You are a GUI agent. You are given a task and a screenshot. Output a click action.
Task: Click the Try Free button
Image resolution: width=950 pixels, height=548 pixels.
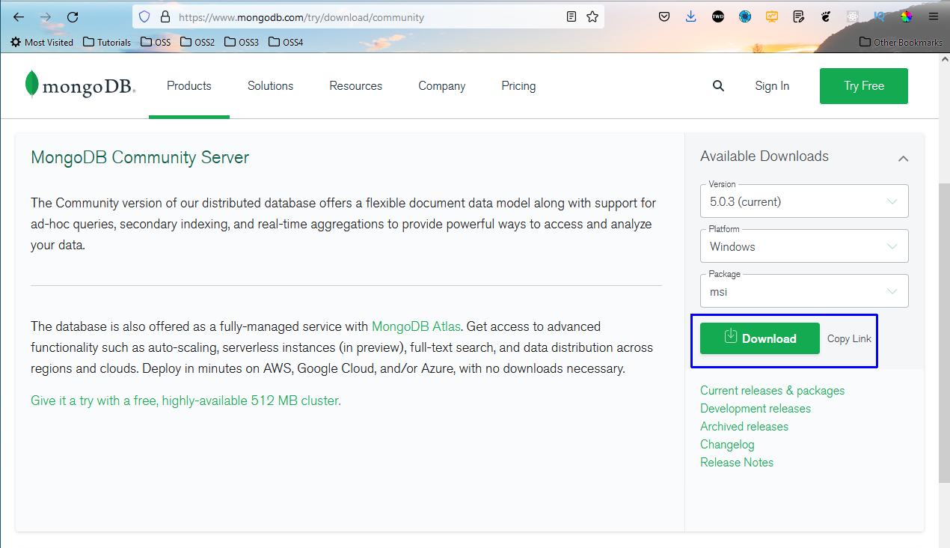(x=864, y=86)
